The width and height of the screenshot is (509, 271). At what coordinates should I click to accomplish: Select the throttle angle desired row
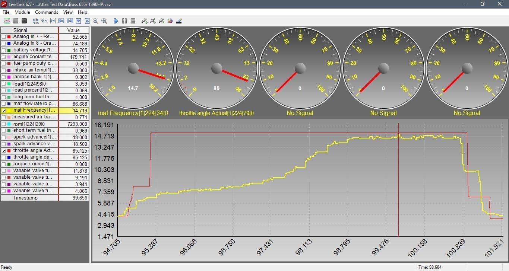click(x=45, y=157)
